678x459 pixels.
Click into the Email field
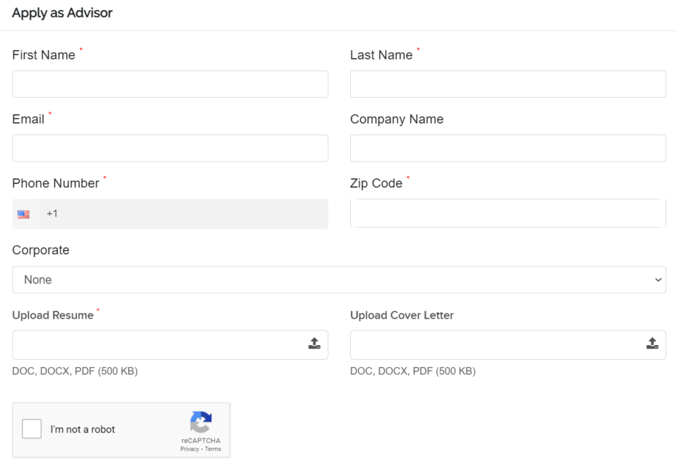pos(170,148)
